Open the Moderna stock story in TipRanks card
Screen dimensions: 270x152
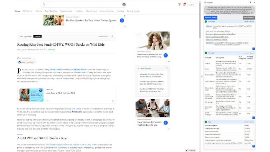[x=152, y=83]
